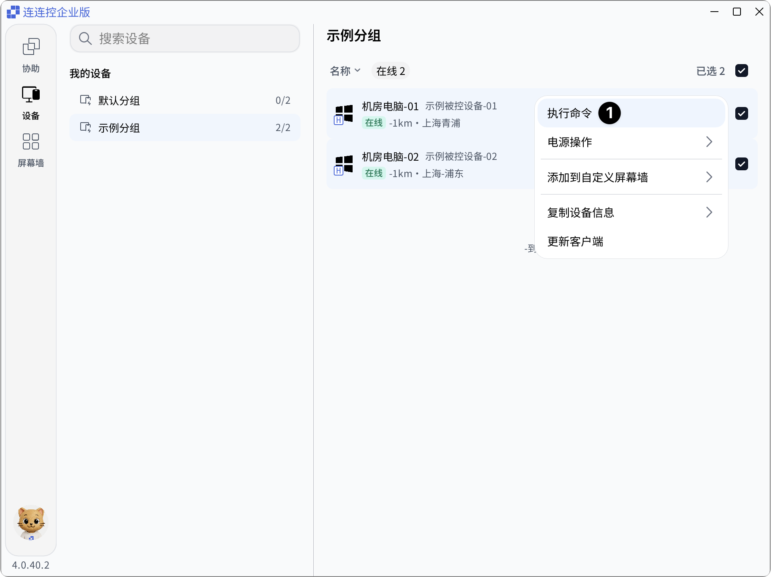Click the cat user avatar
The image size is (771, 577).
[x=31, y=523]
